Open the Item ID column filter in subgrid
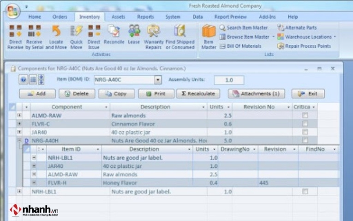This screenshot has height=221, width=353. 98,149
